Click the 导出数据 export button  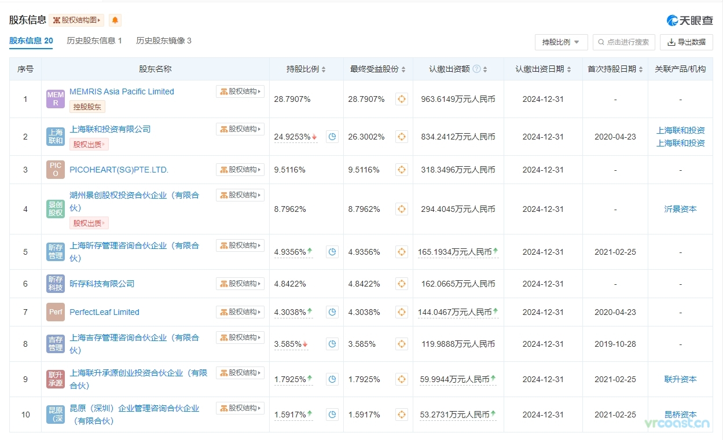click(687, 42)
